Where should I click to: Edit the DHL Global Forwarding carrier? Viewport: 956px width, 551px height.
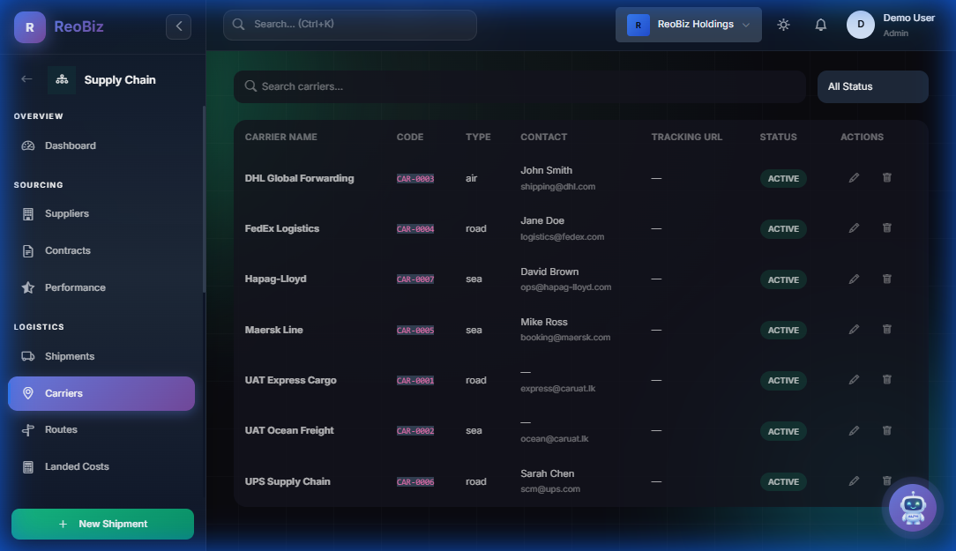pyautogui.click(x=854, y=177)
